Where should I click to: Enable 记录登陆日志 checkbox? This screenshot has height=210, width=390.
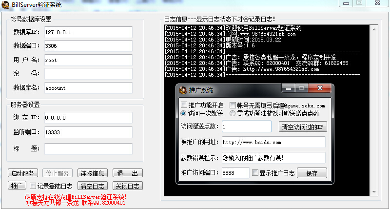pos(33,186)
